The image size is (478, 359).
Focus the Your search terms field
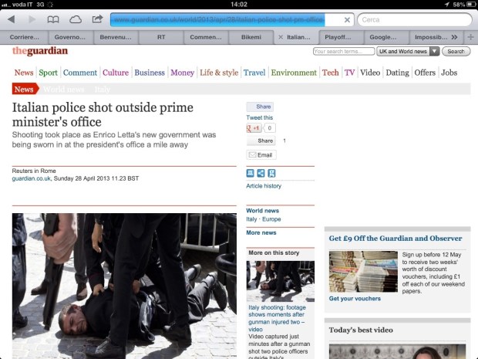coord(344,51)
